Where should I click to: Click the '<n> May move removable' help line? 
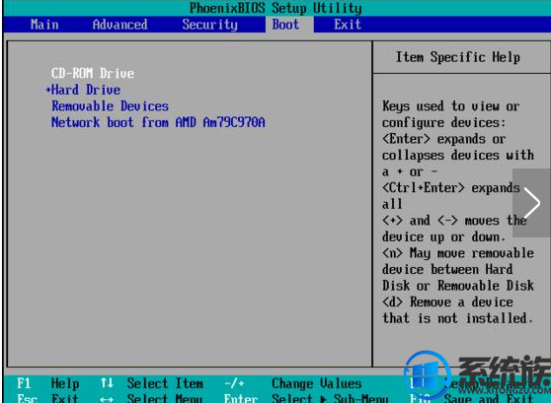pos(458,253)
